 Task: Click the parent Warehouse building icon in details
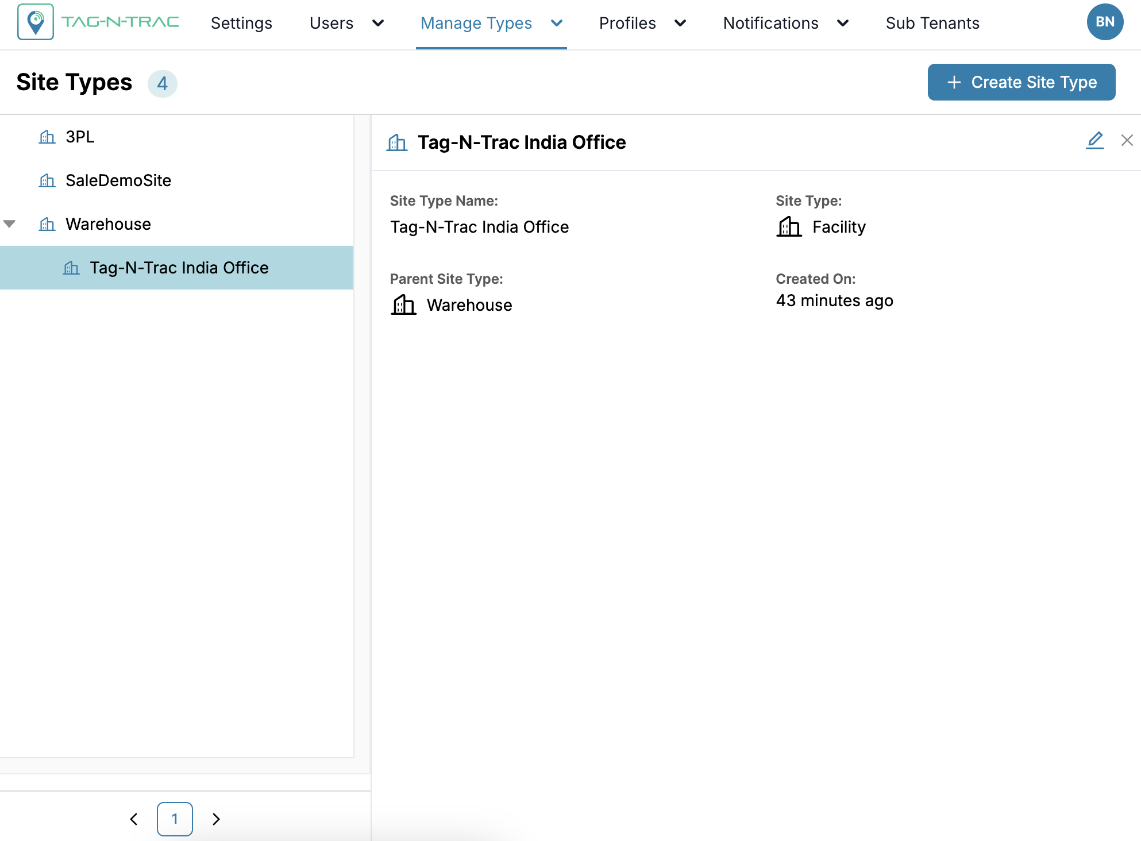[403, 305]
